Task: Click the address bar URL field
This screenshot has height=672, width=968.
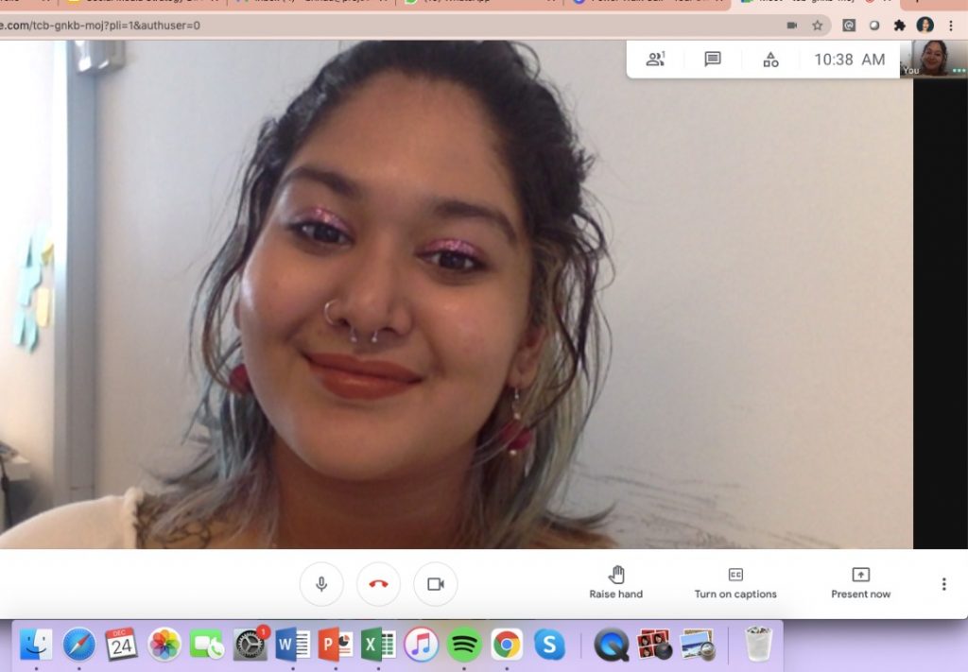Action: 378,26
